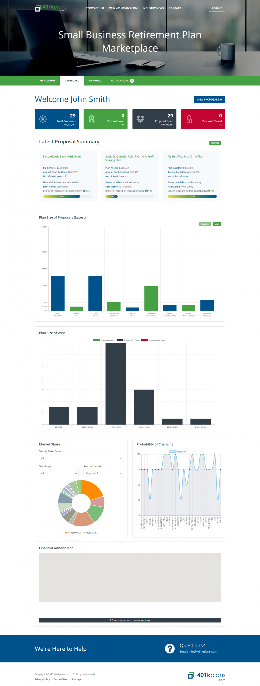
Task: Click the Proposal Open dropbox-style icon
Action: tap(140, 119)
